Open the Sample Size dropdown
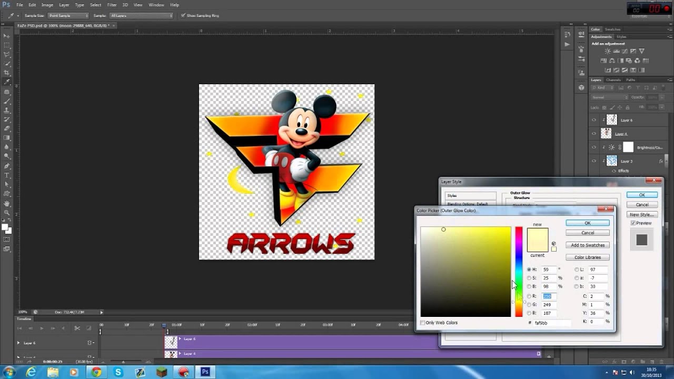The width and height of the screenshot is (674, 379). coord(68,16)
